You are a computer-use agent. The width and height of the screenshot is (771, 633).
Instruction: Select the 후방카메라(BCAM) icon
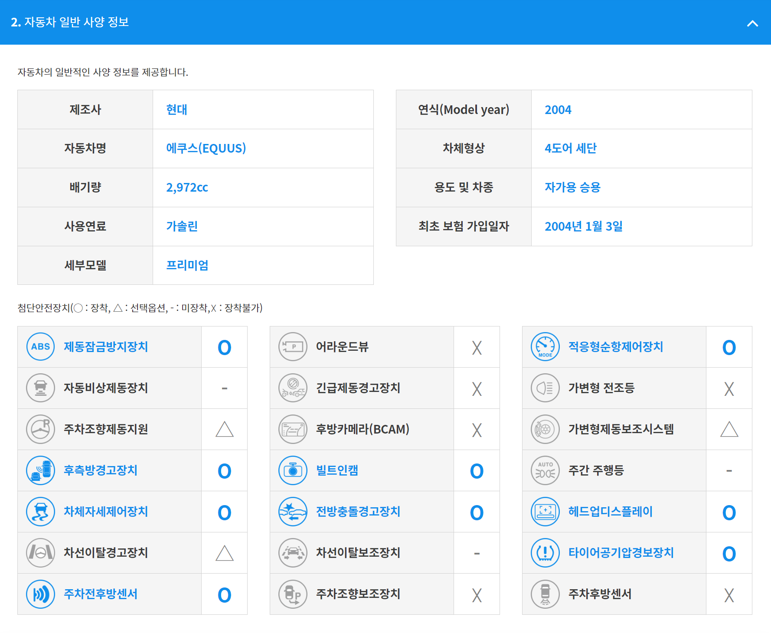[x=292, y=429]
